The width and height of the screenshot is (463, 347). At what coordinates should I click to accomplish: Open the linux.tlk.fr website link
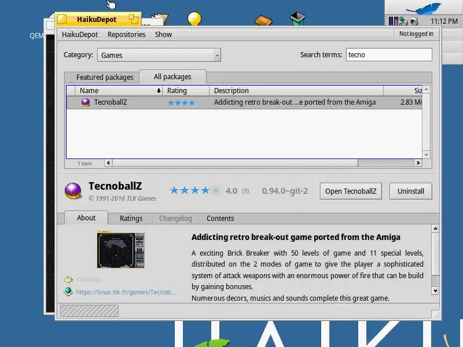coord(126,292)
